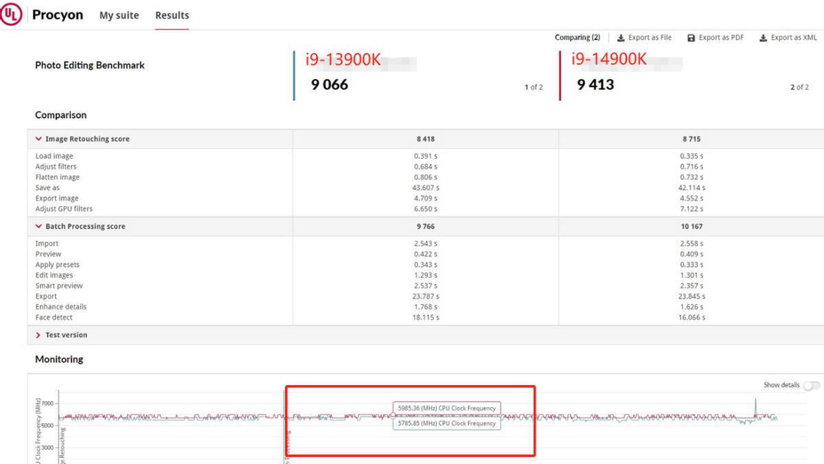This screenshot has height=464, width=824.
Task: Expand the Test version section
Action: 38,335
